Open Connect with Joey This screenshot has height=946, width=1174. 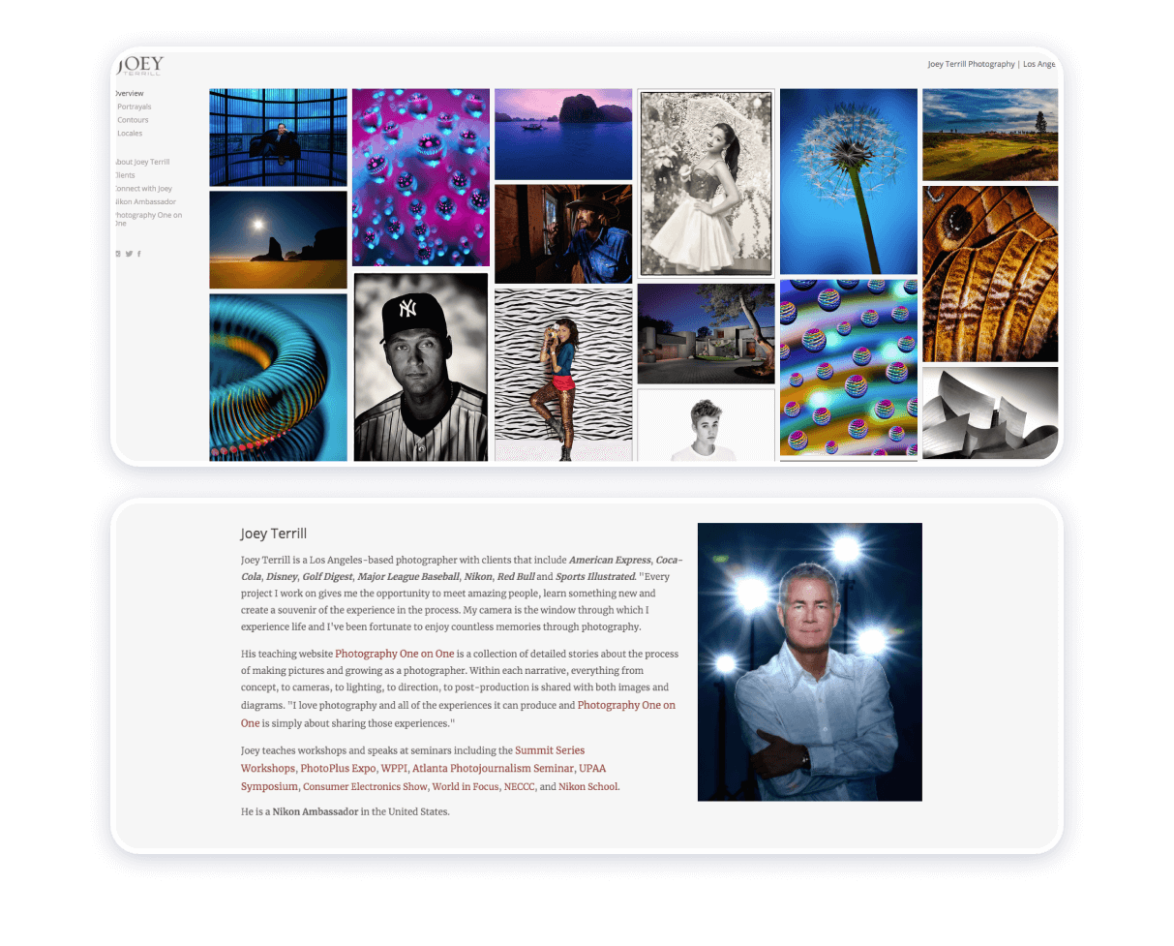click(142, 188)
